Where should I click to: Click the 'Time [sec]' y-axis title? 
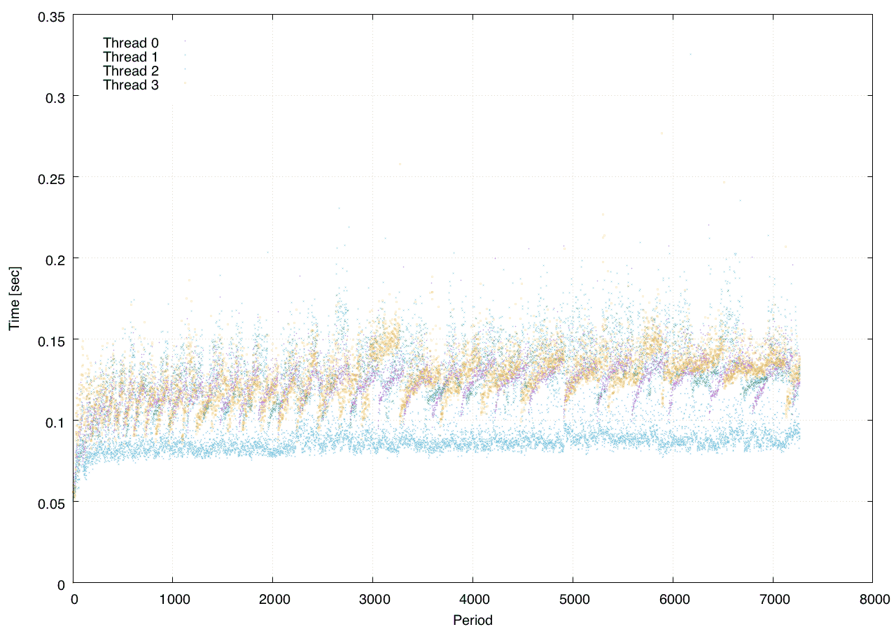click(x=15, y=298)
